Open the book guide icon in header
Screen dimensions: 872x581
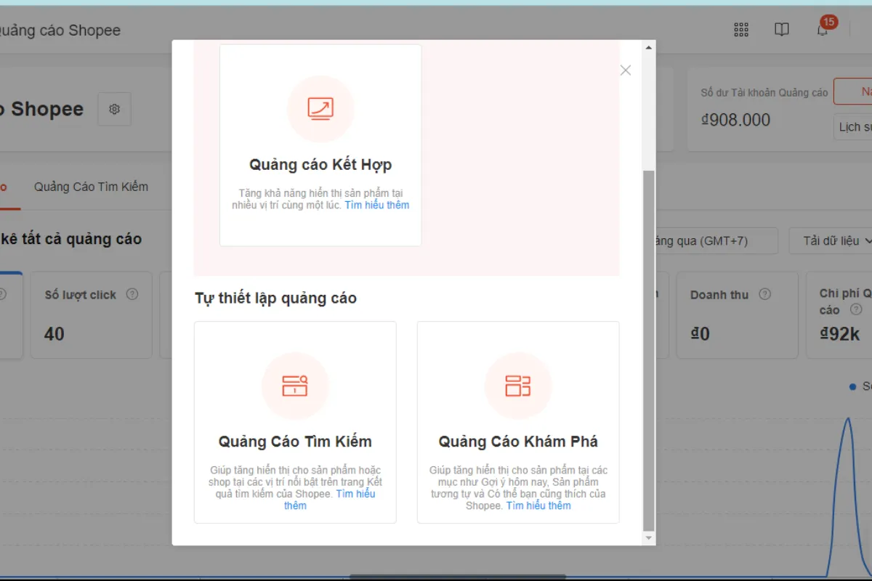[782, 30]
